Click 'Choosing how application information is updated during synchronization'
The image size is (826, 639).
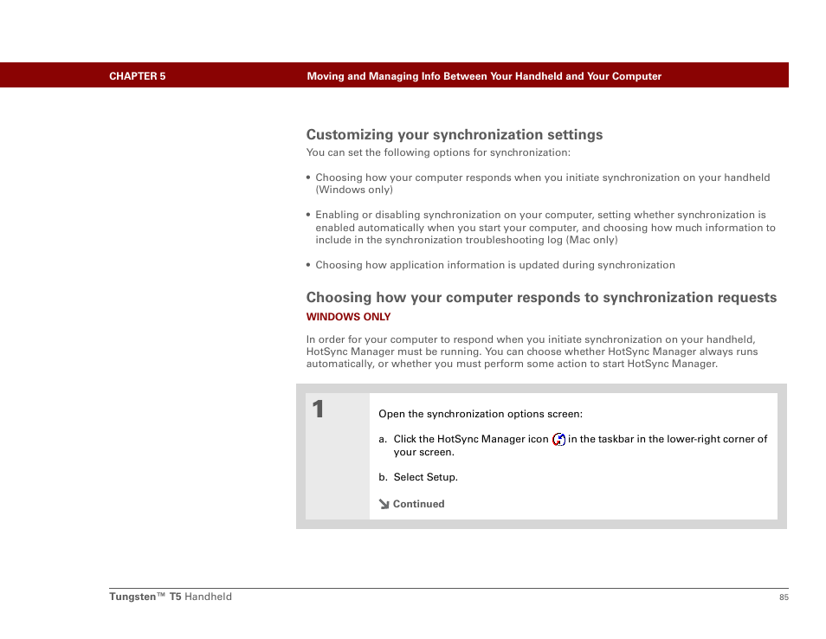click(x=494, y=265)
